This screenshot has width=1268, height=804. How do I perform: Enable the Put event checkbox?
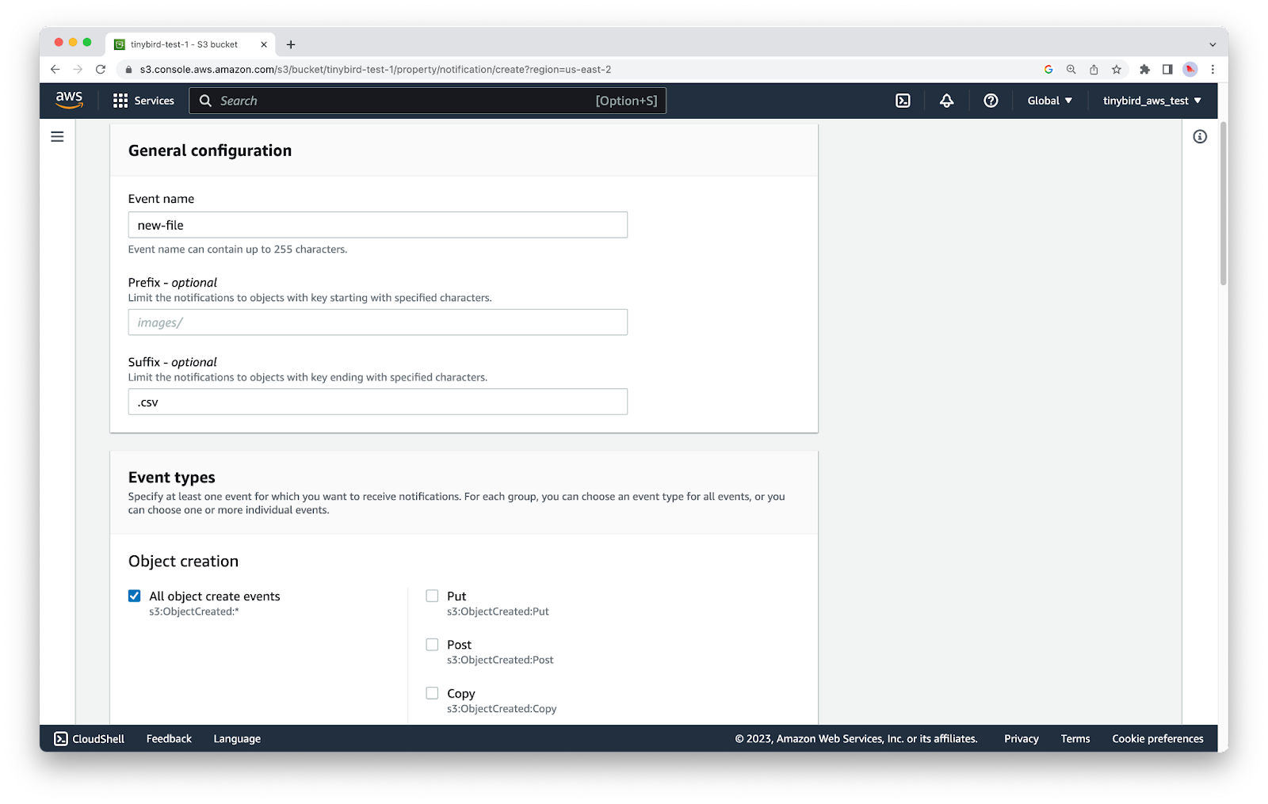tap(432, 596)
